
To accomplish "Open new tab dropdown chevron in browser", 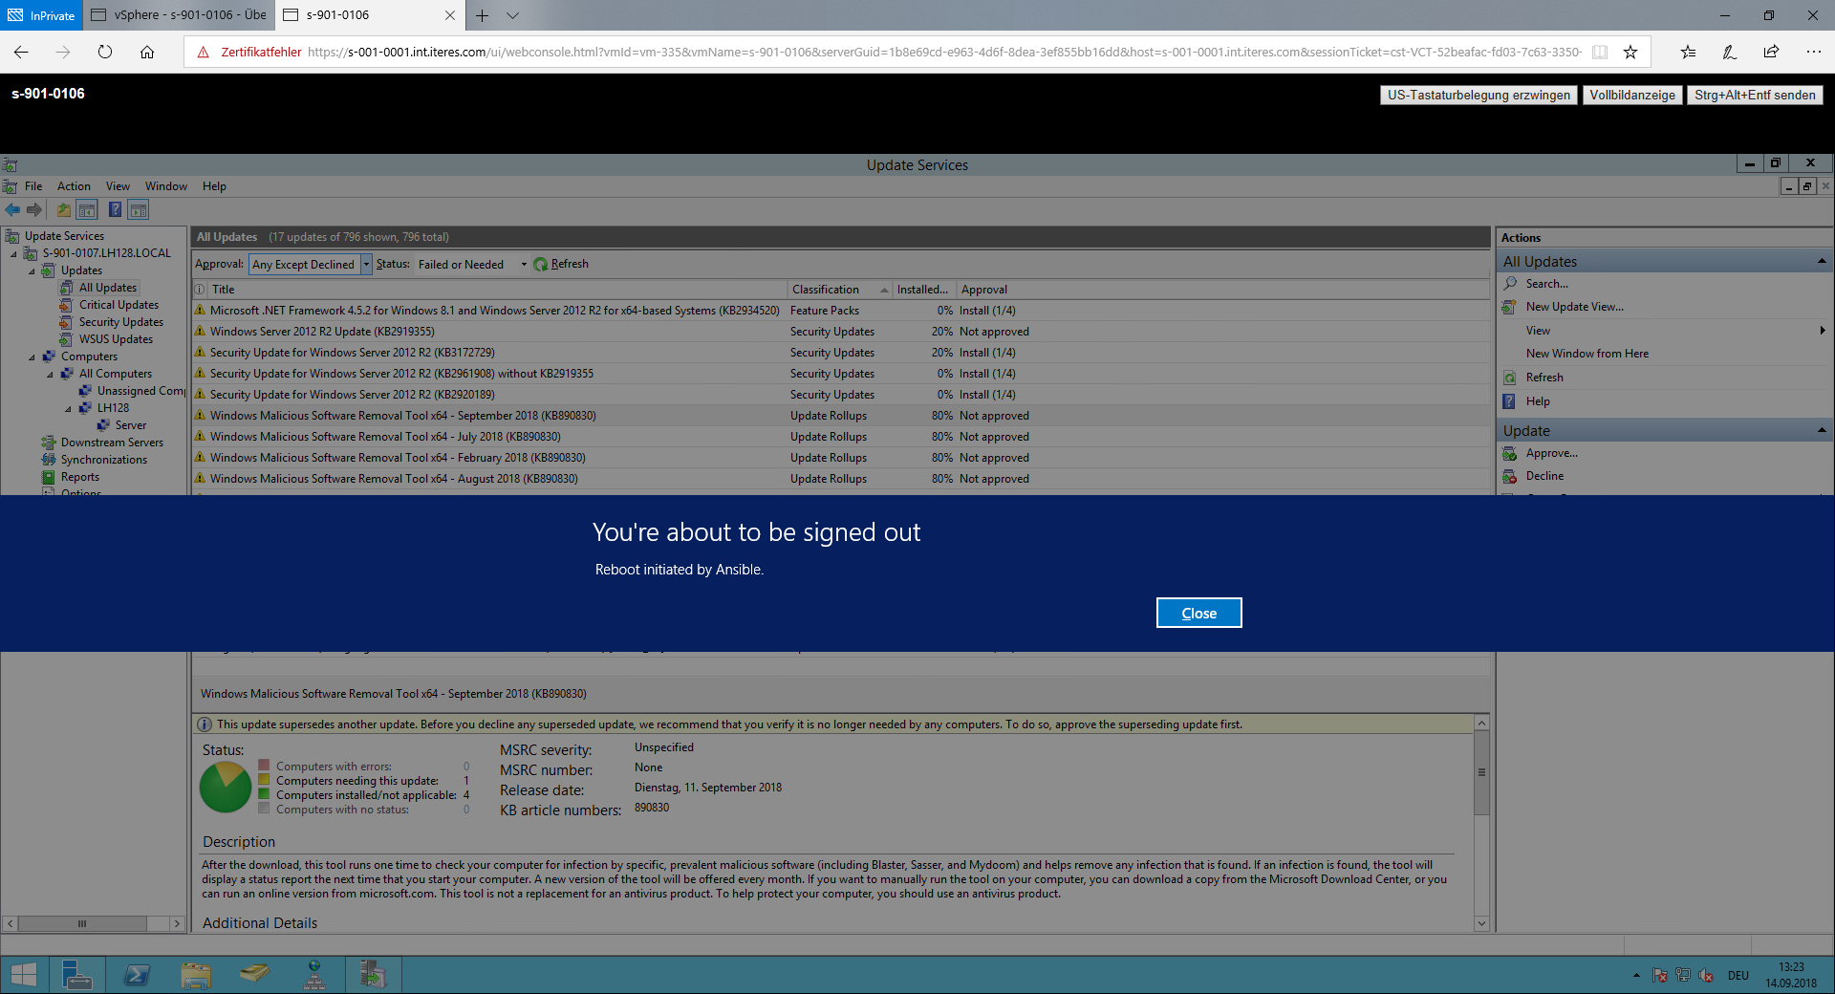I will point(513,15).
